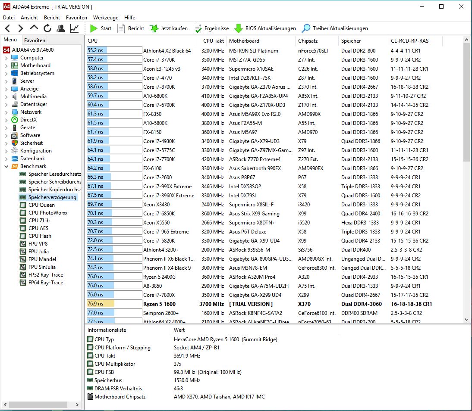
Task: Open the Werkzeuge menu
Action: coord(105,18)
